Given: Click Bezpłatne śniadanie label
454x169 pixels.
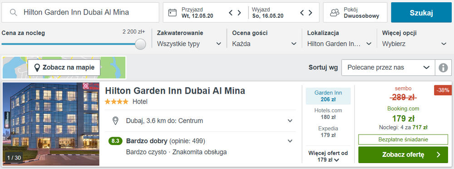Looking at the screenshot, I should coord(403,139).
